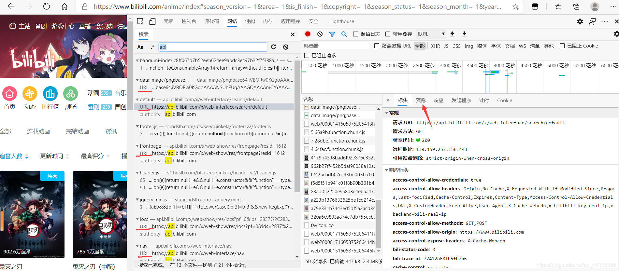This screenshot has height=271, width=619.
Task: Toggle match case Aa in search
Action: tap(140, 47)
